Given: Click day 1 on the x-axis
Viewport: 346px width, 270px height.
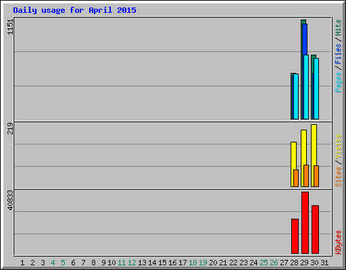Looking at the screenshot, I should click(x=22, y=263).
